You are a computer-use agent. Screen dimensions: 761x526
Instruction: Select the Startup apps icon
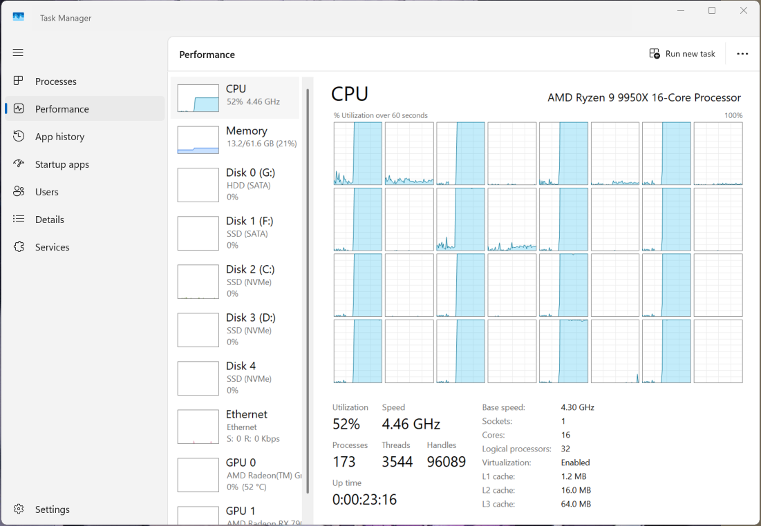pos(19,164)
